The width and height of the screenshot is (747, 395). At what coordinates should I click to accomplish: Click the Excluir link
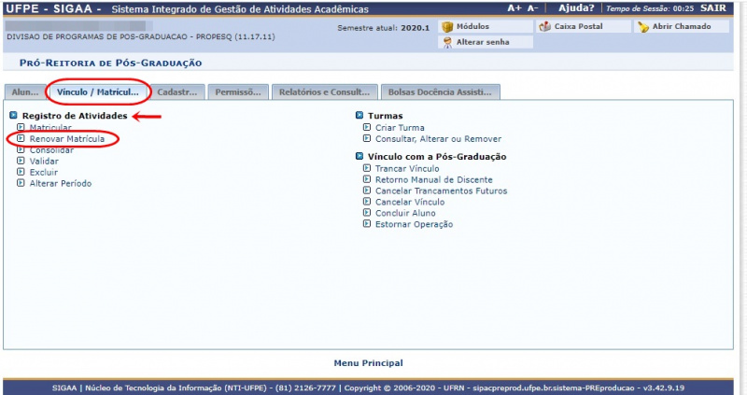[43, 172]
